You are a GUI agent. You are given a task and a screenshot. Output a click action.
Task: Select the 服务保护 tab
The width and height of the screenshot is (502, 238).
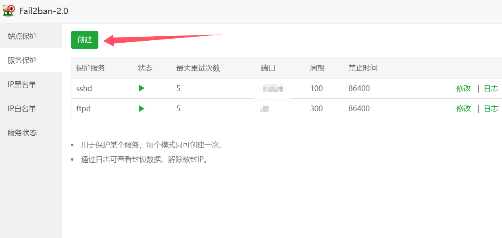click(x=31, y=60)
